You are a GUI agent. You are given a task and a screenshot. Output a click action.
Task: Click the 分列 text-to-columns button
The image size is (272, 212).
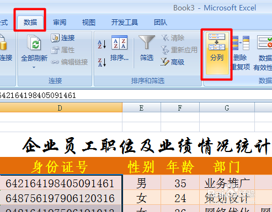pyautogui.click(x=217, y=53)
